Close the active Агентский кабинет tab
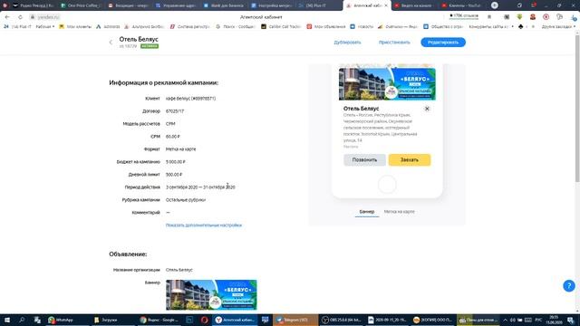 tap(386, 5)
